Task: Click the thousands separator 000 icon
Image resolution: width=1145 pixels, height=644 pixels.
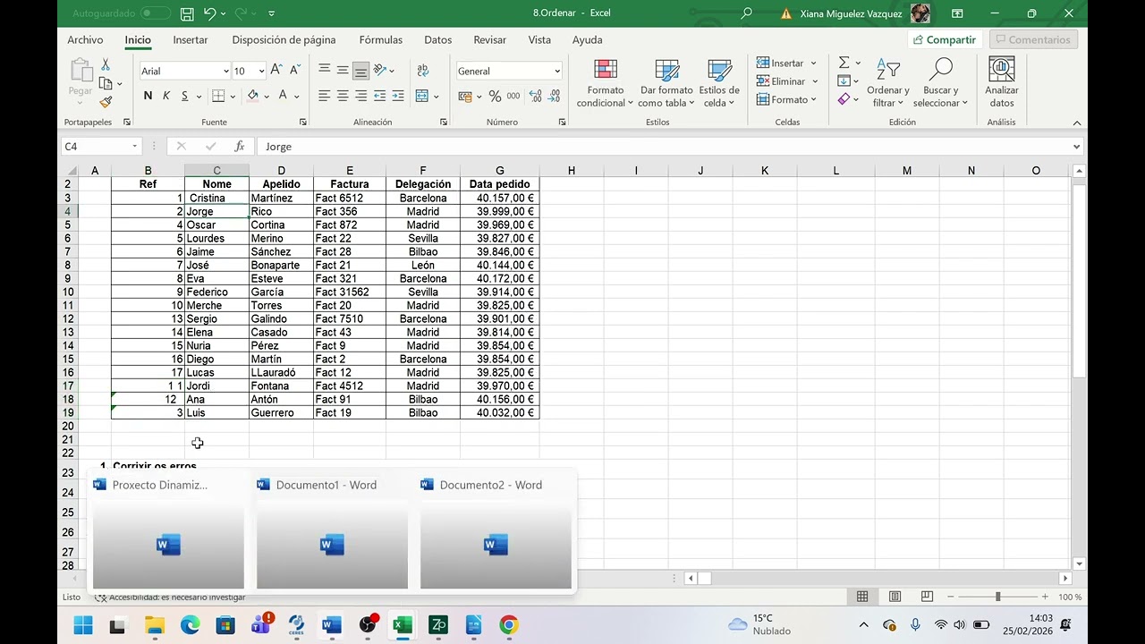Action: [513, 96]
